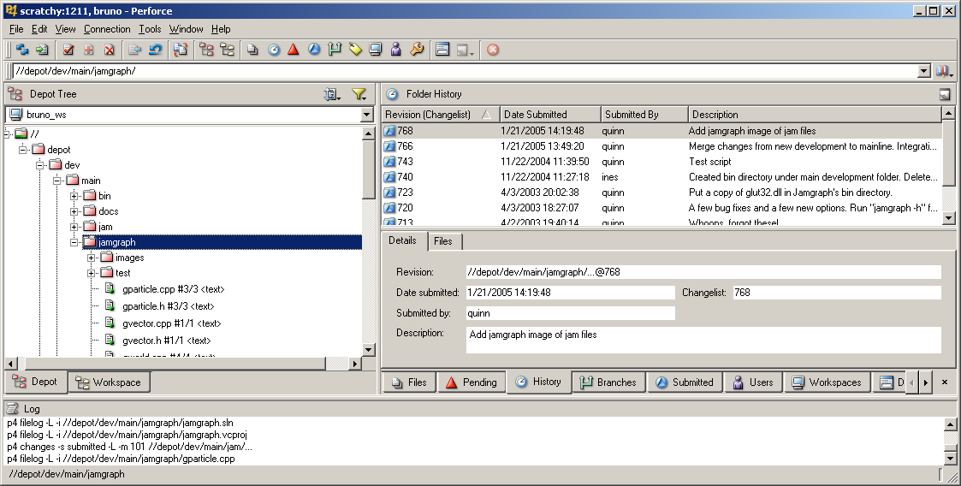Click the depot tree horizontal scrollbar right arrow

(x=355, y=364)
